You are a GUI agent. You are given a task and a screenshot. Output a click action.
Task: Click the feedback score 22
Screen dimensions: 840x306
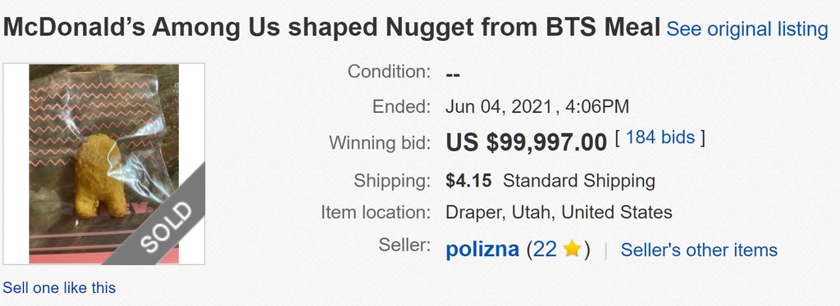pyautogui.click(x=545, y=250)
